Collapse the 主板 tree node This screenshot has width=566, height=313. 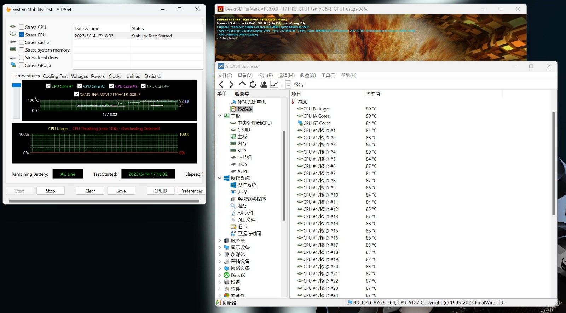[x=220, y=116]
